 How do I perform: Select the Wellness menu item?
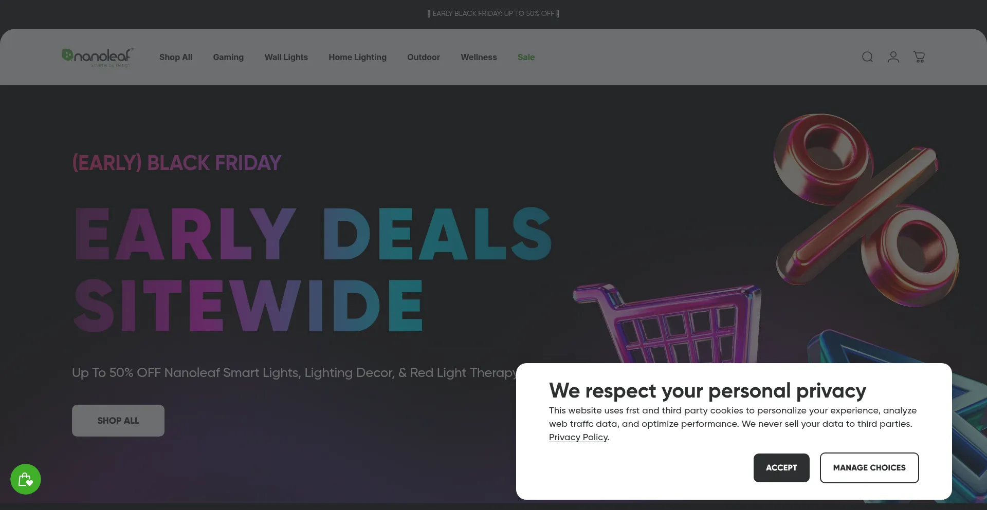(x=479, y=58)
